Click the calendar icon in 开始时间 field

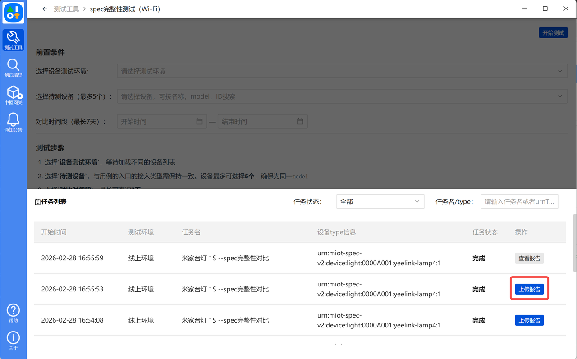[200, 122]
